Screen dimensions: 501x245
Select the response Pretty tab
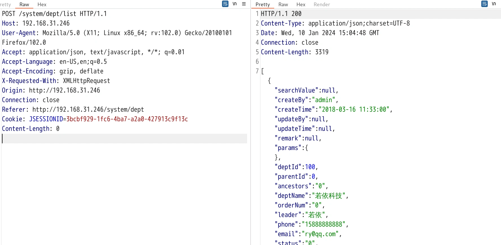263,5
